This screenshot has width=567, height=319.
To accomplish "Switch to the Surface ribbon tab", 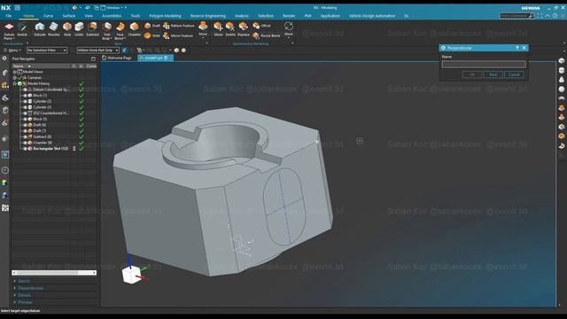I will click(x=69, y=16).
